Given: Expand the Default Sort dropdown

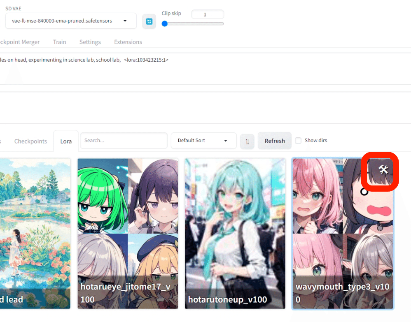Looking at the screenshot, I should point(204,141).
